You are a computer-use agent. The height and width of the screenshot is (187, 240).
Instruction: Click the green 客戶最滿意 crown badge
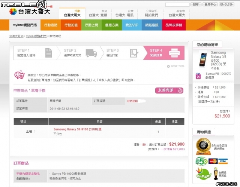pyautogui.click(x=203, y=174)
